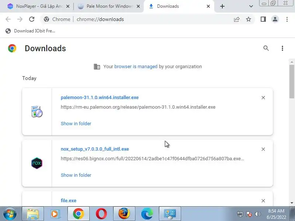The height and width of the screenshot is (221, 295).
Task: Toggle the side panel icon
Action: coord(263,19)
